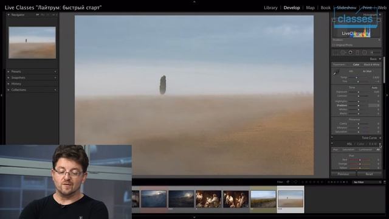Select the HSL Luminance tab

[x=365, y=150]
